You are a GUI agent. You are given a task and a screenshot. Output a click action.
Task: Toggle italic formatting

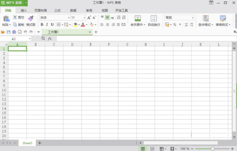pos(47,24)
